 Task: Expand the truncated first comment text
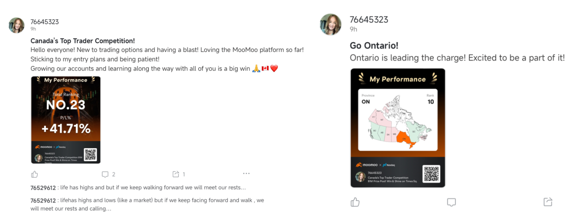[153, 188]
